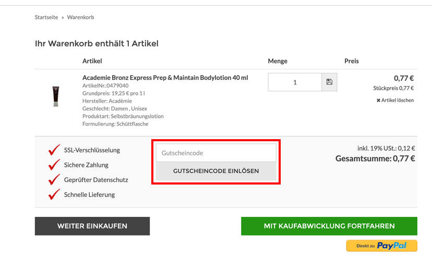Click heading 'Ihr Warenkorb enthält 1 Artikel'
The height and width of the screenshot is (270, 432).
[x=97, y=43]
